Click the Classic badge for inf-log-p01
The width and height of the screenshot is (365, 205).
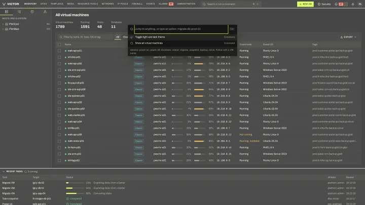click(x=139, y=160)
